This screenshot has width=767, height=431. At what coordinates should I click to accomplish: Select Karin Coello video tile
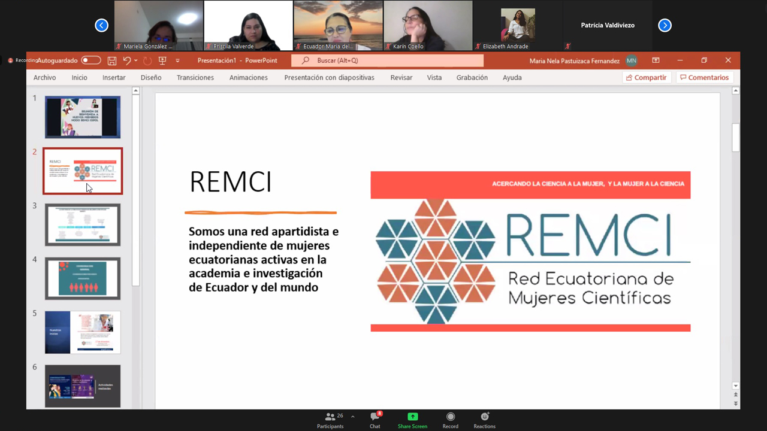click(428, 25)
